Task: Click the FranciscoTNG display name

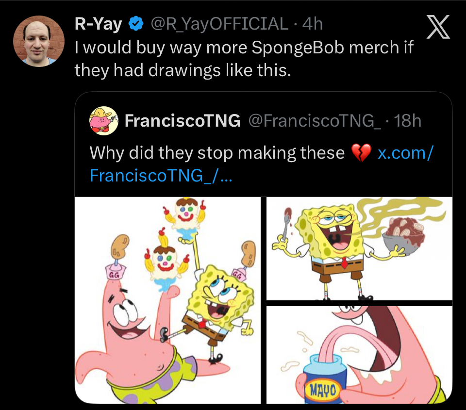Action: point(183,121)
